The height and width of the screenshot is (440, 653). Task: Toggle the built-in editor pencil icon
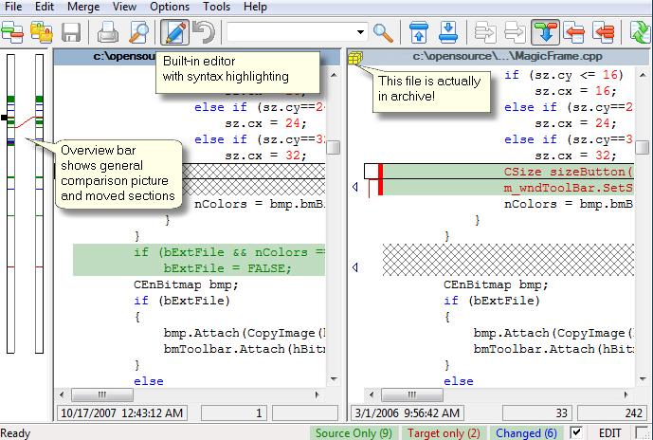pos(175,32)
